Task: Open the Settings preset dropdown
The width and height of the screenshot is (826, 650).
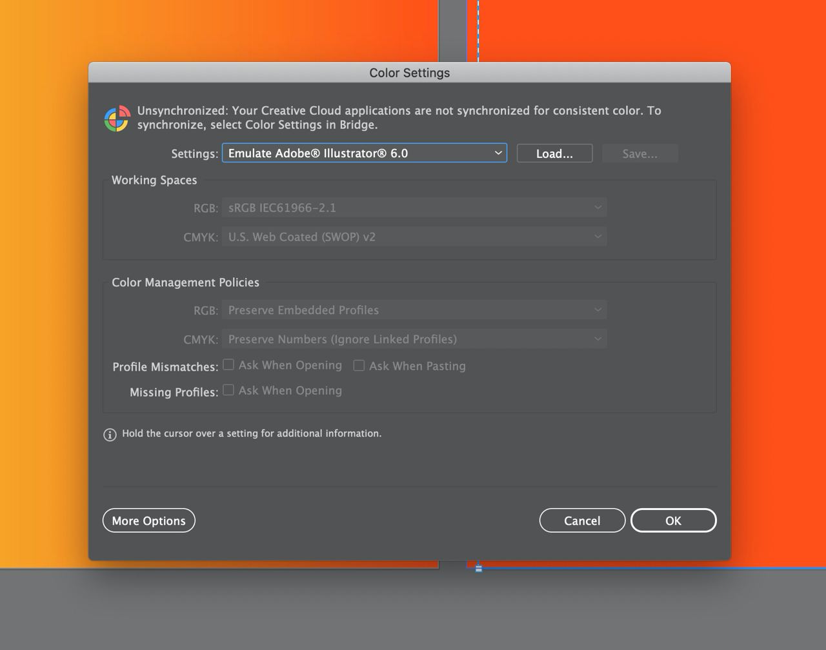Action: pos(365,153)
